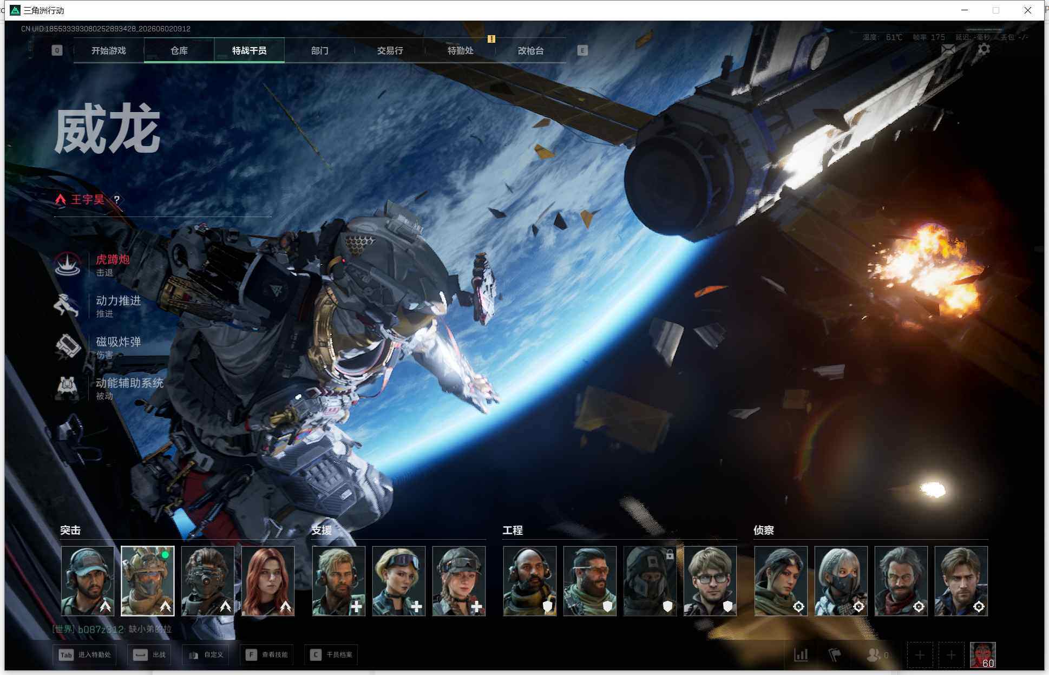Image resolution: width=1049 pixels, height=675 pixels.
Task: Open the 自定义 customize button
Action: point(206,655)
